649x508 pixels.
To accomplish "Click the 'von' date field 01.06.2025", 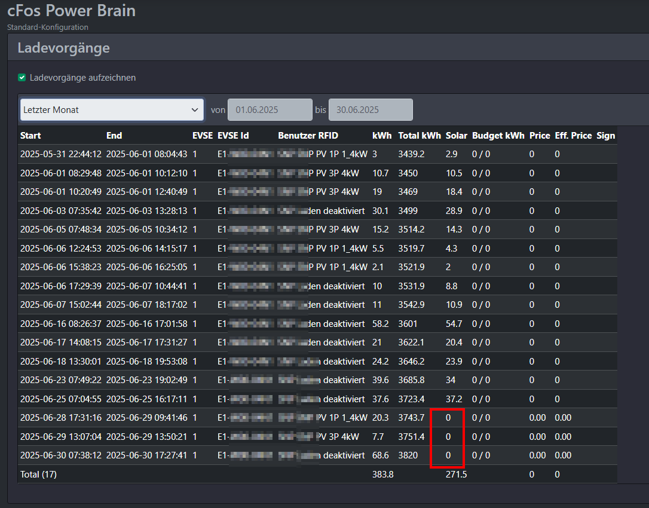I will click(270, 110).
